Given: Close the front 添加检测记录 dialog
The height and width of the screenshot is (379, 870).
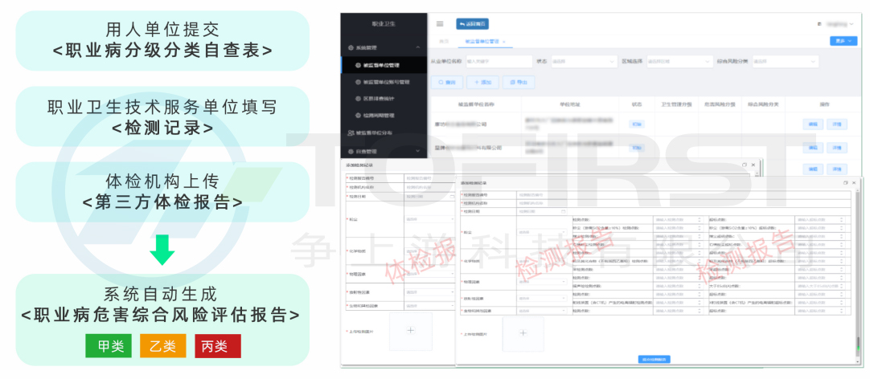Looking at the screenshot, I should 854,182.
